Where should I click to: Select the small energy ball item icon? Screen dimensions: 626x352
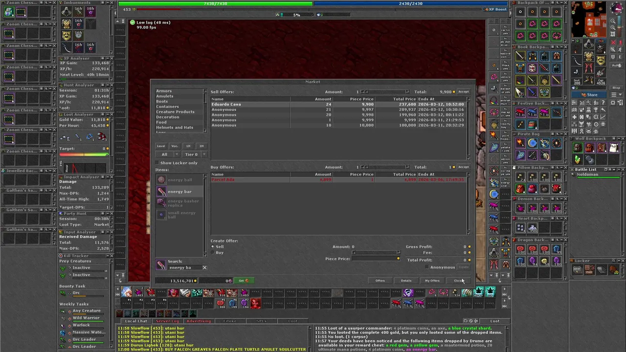click(161, 215)
